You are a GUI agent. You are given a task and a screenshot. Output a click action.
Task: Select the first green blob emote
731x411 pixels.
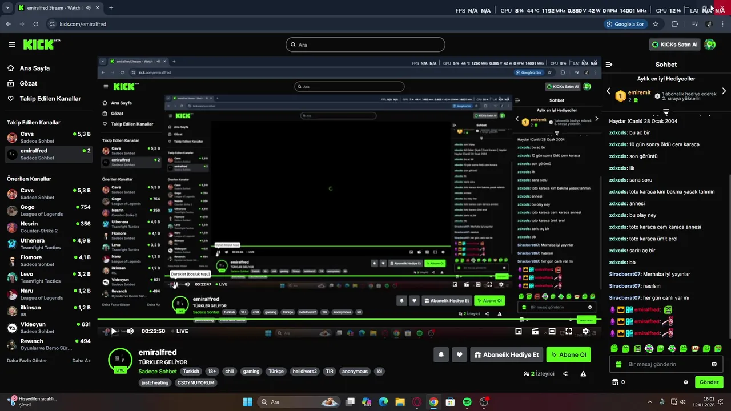[614, 348]
